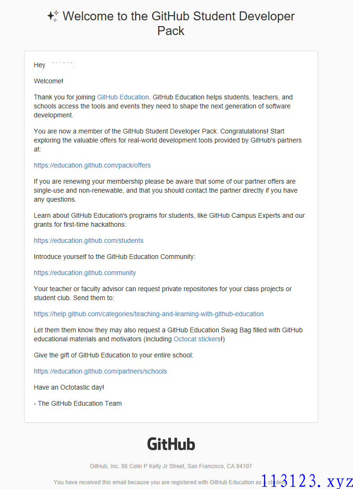This screenshot has height=489, width=353.
Task: Click the redacted username after Hey
Action: coord(62,64)
